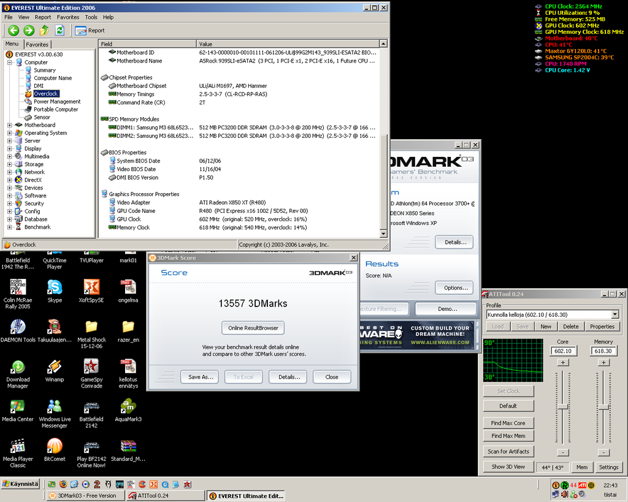This screenshot has height=502, width=628.
Task: Switch to the Favorites tab in left panel
Action: [x=37, y=45]
